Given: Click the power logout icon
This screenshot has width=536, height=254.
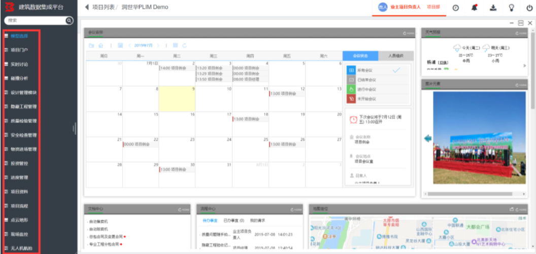Looking at the screenshot, I should [529, 8].
